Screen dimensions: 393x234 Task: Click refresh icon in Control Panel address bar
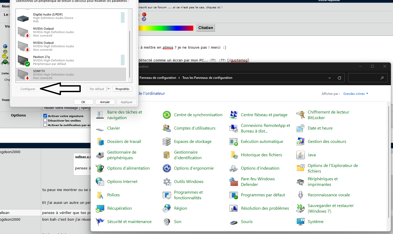click(x=340, y=78)
